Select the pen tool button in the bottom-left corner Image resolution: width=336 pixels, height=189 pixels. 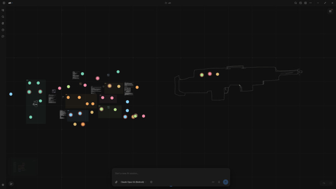(11, 184)
